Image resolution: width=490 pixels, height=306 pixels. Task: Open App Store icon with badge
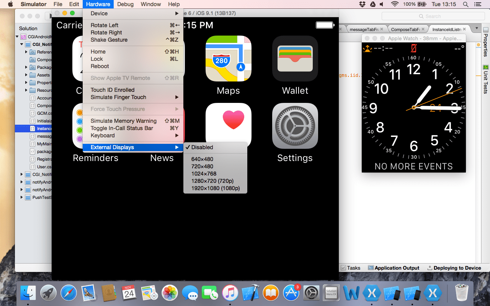[x=291, y=293]
